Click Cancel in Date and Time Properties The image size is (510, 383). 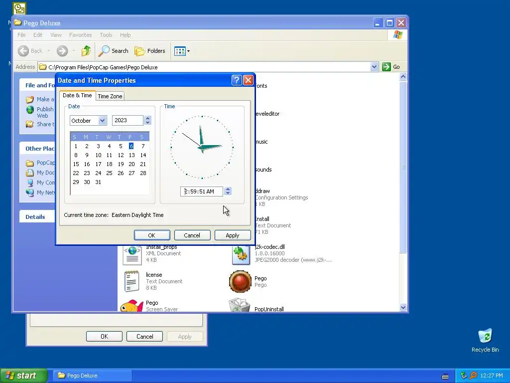(192, 235)
